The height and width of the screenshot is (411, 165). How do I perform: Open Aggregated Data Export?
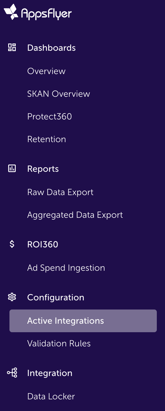pos(75,215)
